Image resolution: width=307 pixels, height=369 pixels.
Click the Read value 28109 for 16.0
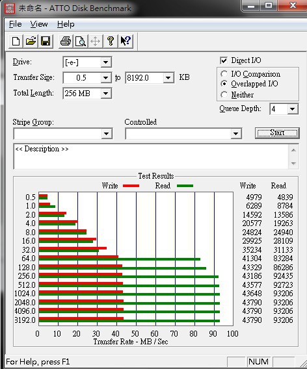point(283,241)
